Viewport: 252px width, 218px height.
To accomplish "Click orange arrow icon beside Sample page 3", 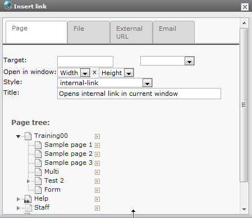I will (97, 163).
